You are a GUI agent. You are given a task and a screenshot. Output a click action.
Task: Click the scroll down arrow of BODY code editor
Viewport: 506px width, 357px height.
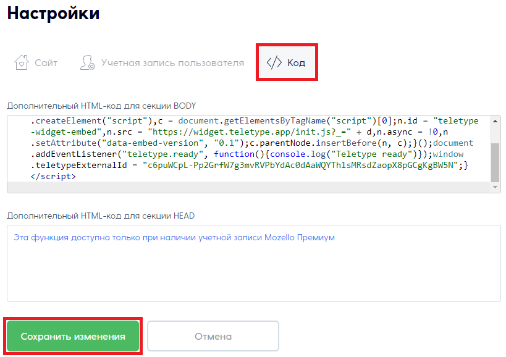495,187
